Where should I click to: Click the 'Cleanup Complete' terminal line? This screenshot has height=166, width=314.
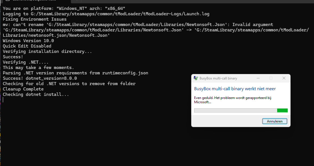click(23, 89)
